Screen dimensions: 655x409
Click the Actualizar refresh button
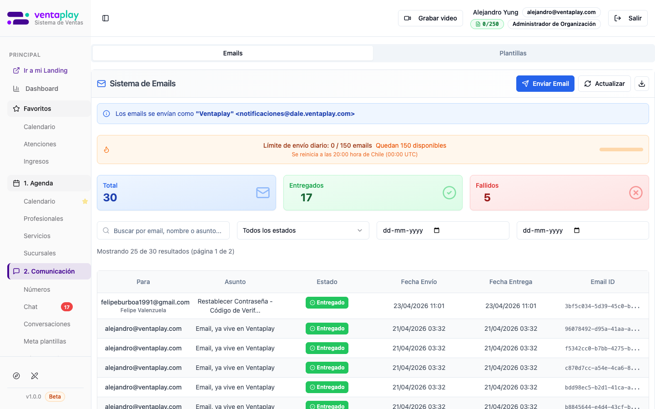pos(605,84)
